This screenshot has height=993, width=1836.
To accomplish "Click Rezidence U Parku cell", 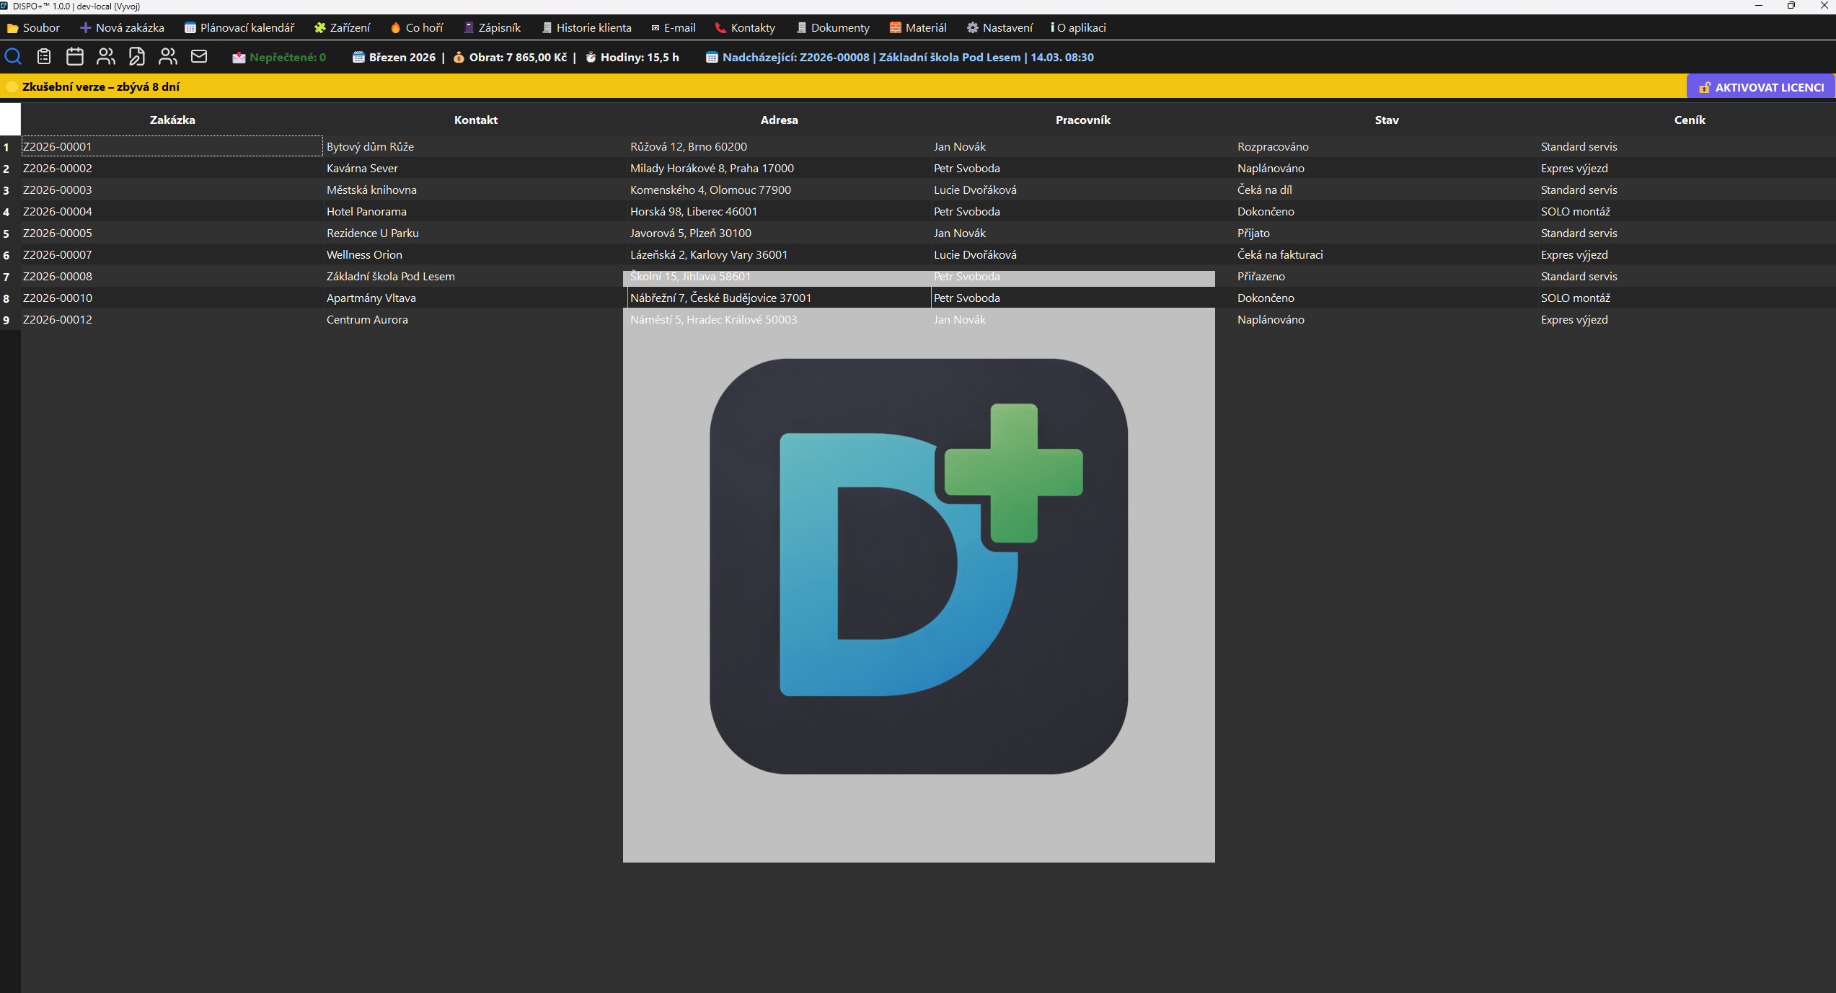I will (476, 233).
